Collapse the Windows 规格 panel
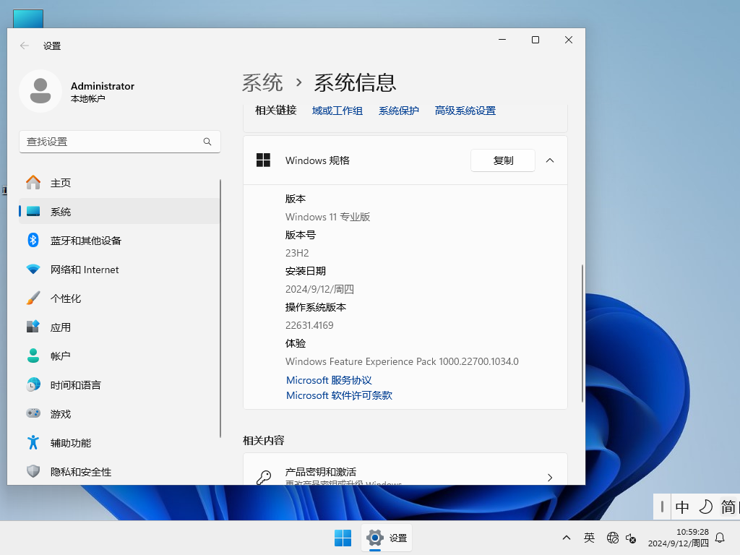This screenshot has width=740, height=555. click(x=549, y=160)
